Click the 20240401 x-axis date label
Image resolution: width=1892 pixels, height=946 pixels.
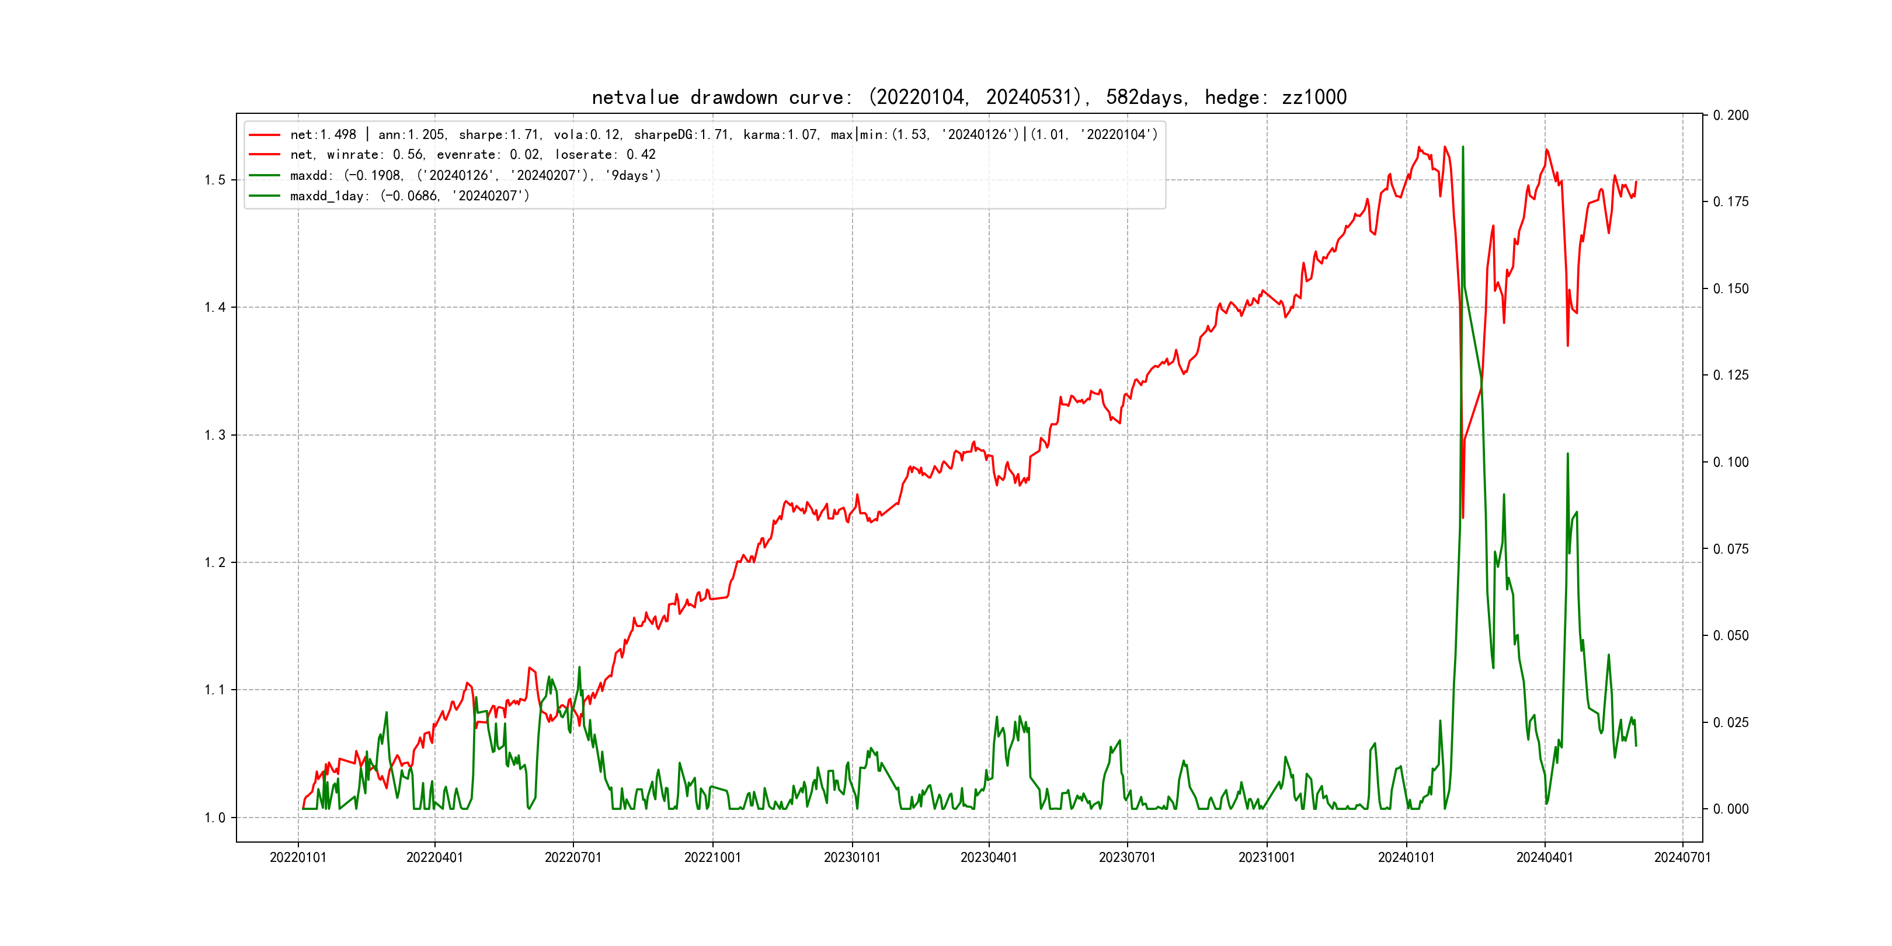[1545, 858]
